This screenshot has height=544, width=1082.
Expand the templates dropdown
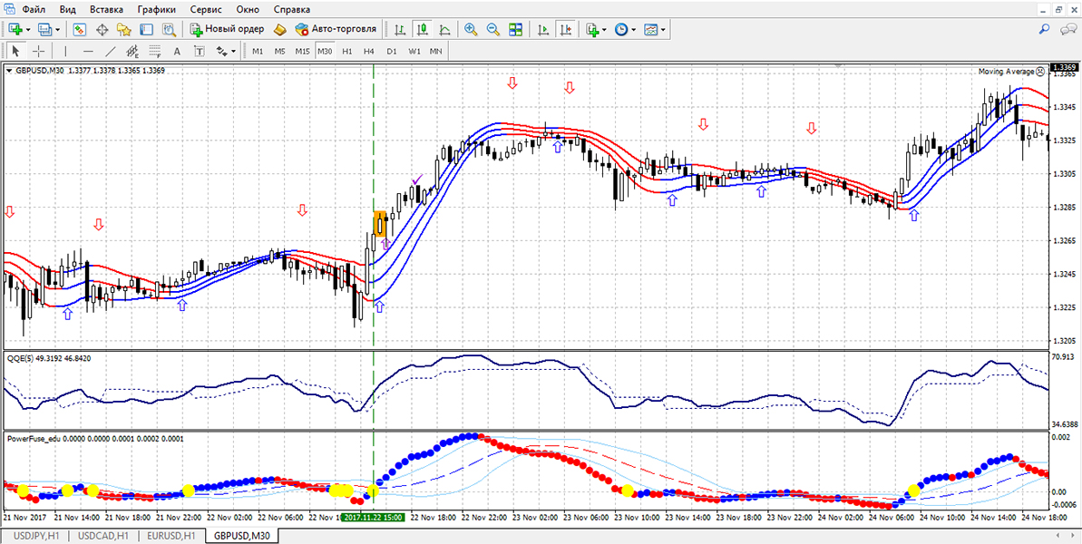coord(664,29)
